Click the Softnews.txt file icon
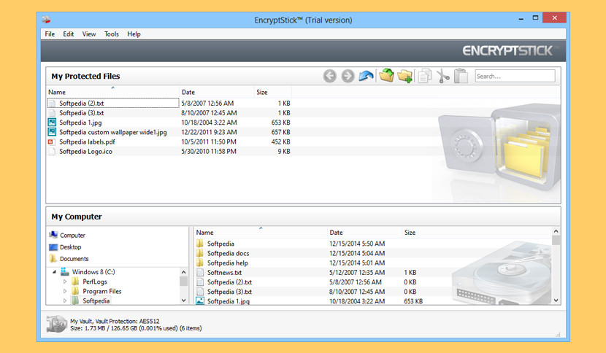606x353 pixels. (x=200, y=272)
